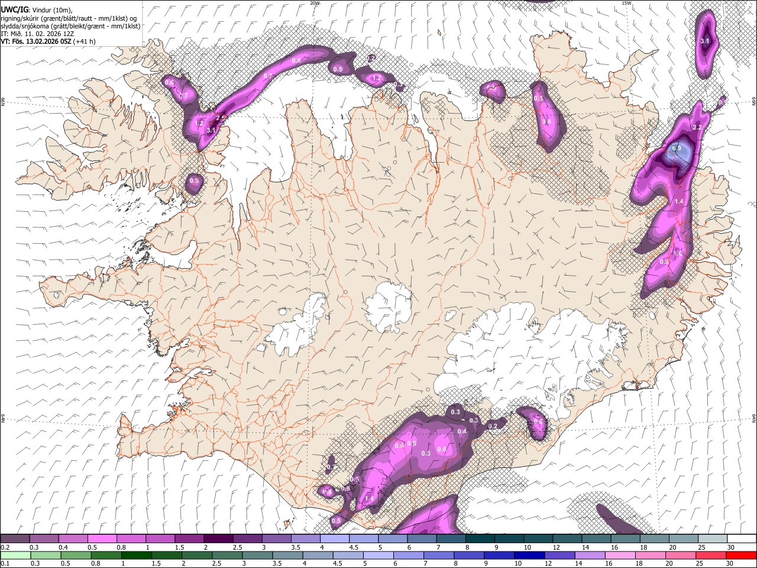The image size is (757, 568).
Task: Select the darkest purple swatch above upper-row 2
Action: [218, 538]
